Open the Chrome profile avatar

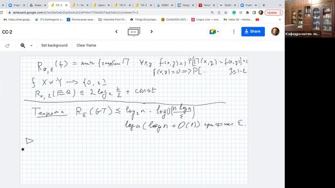[261, 13]
